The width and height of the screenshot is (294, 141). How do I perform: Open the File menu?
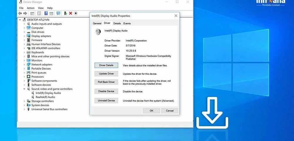[x=21, y=8]
